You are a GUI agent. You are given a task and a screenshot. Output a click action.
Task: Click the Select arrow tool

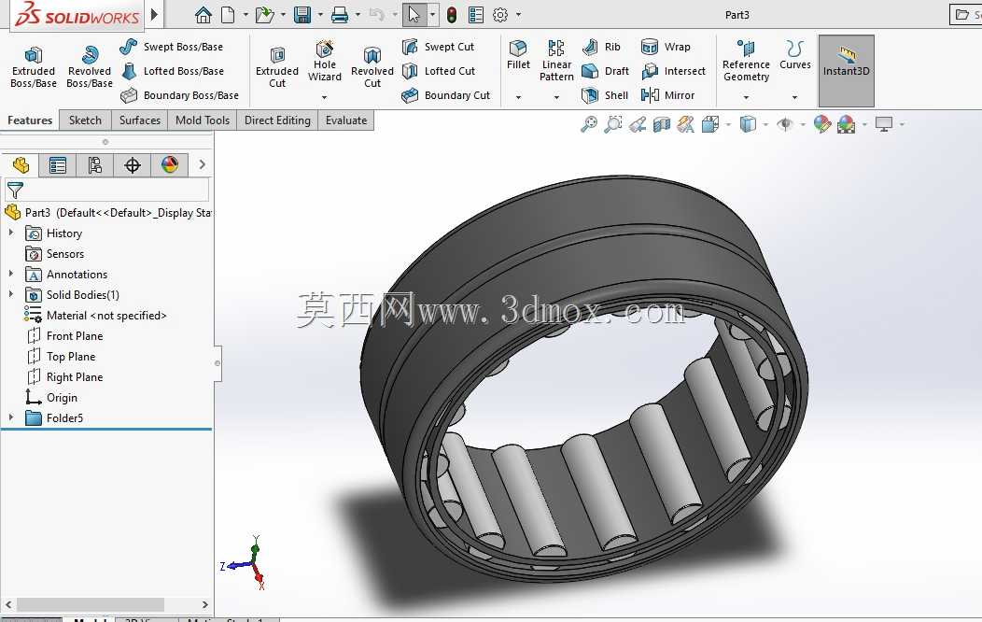[x=414, y=14]
